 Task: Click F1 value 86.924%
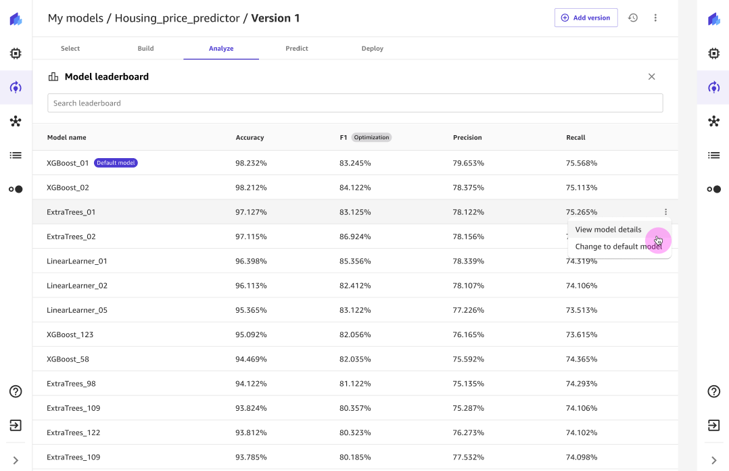click(x=355, y=237)
